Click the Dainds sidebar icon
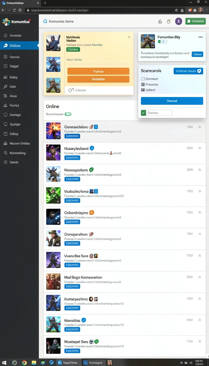Image resolution: width=209 pixels, height=366 pixels. pyautogui.click(x=5, y=162)
